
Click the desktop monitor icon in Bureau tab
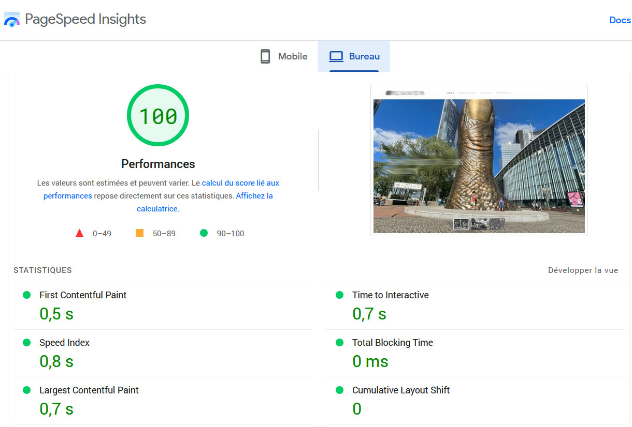coord(336,56)
